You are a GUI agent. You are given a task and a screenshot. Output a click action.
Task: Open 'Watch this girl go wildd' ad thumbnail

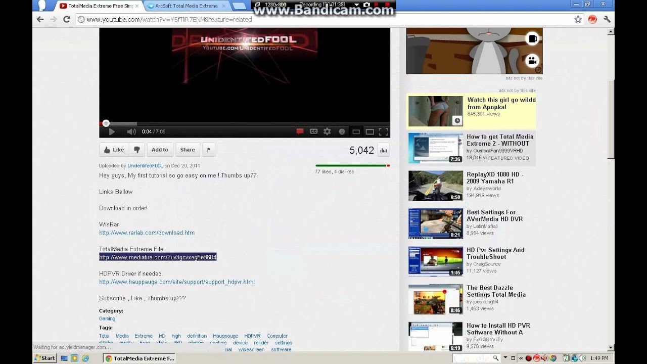coord(435,111)
